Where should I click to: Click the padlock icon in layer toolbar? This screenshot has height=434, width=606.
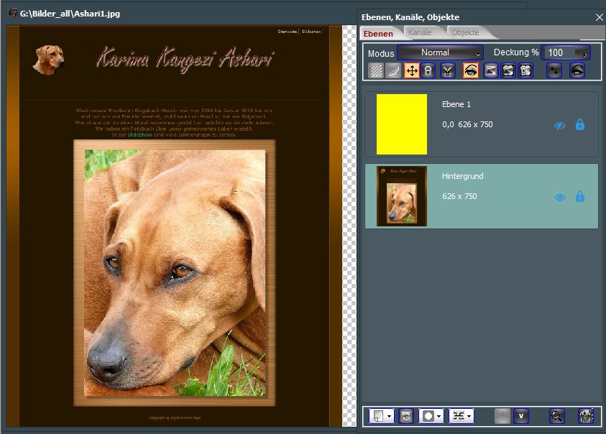pos(428,70)
